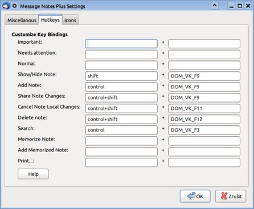Click the Delete note DOM_VK_F12 key field

[x=204, y=119]
